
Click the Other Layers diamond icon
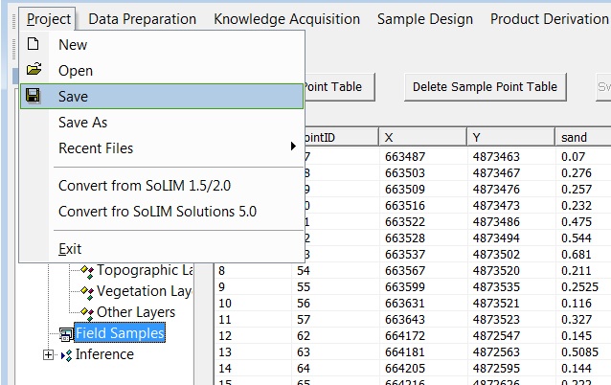point(87,313)
